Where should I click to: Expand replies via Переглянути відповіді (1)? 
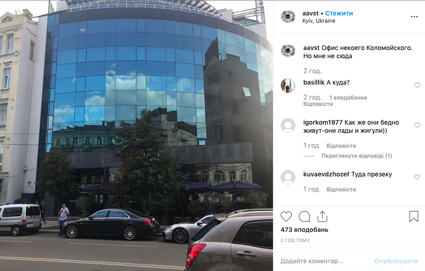click(x=357, y=156)
